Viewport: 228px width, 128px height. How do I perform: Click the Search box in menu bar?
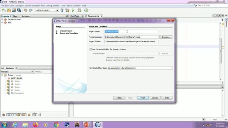211,5
